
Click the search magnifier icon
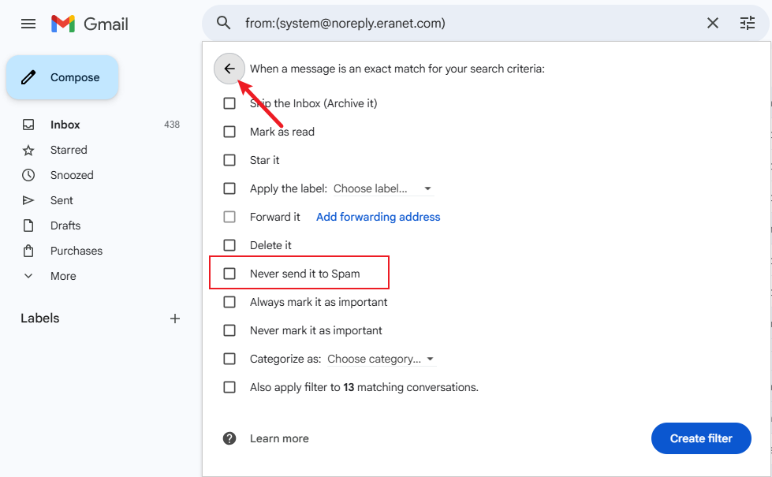pyautogui.click(x=224, y=24)
